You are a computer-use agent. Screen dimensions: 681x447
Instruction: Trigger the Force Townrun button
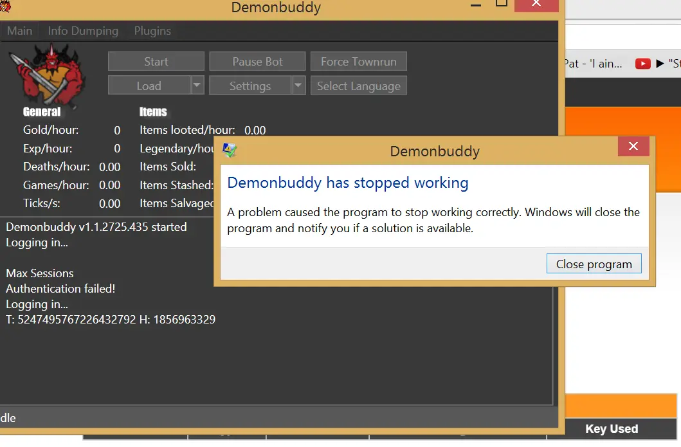point(358,62)
